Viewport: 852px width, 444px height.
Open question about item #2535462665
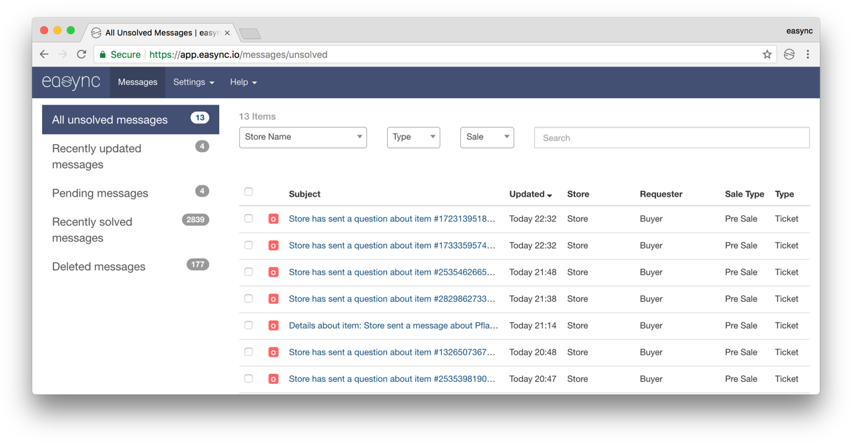click(x=392, y=272)
